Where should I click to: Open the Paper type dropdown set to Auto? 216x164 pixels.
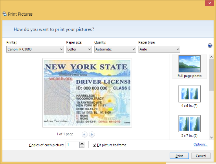click(x=159, y=49)
